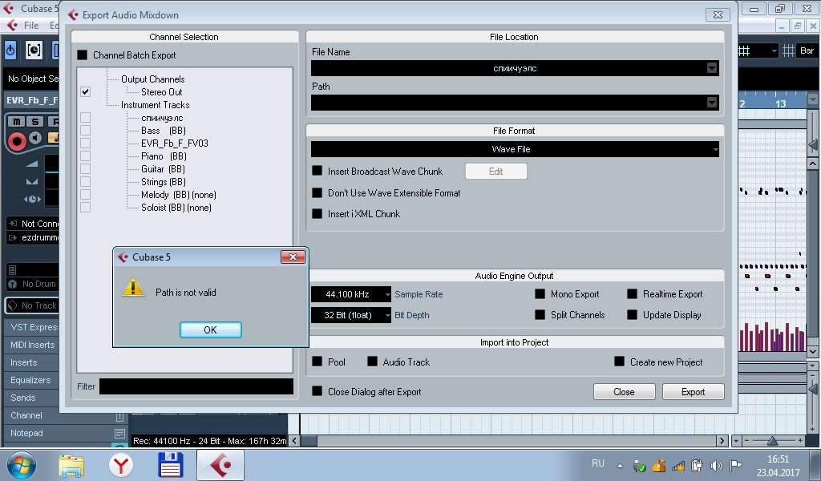The image size is (821, 481).
Task: Open Yandex Browser from the taskbar
Action: 120,464
